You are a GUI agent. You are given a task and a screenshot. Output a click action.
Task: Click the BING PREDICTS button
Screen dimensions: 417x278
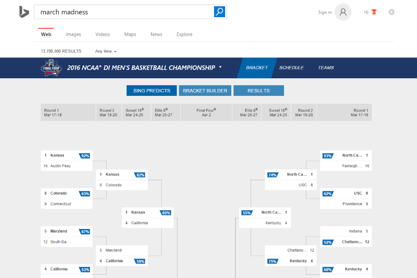coord(152,90)
